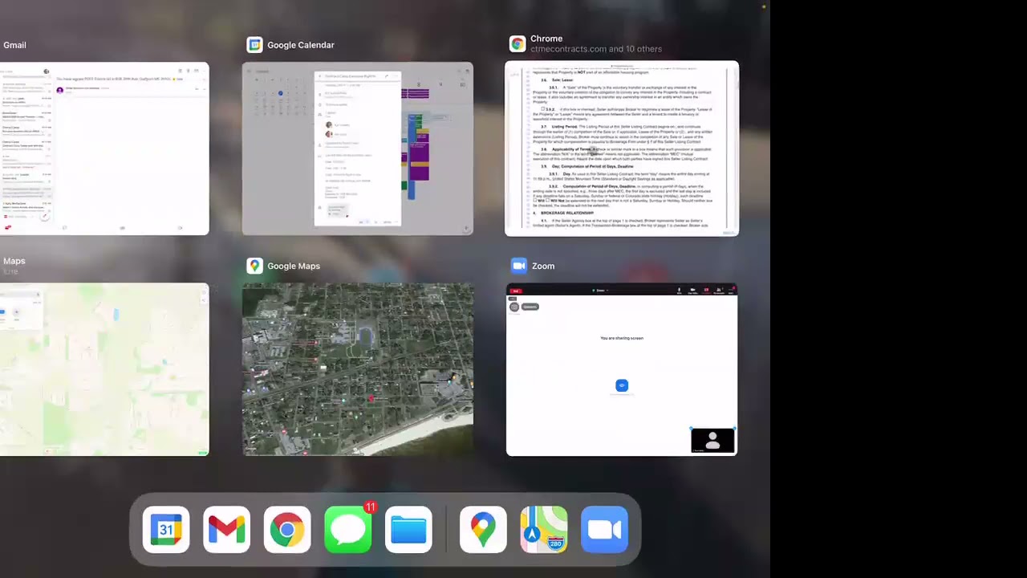Click "ctmecontracts.com and 10 others" subtitle

coord(596,49)
